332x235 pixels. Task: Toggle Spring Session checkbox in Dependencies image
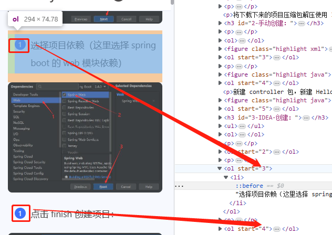point(64,114)
